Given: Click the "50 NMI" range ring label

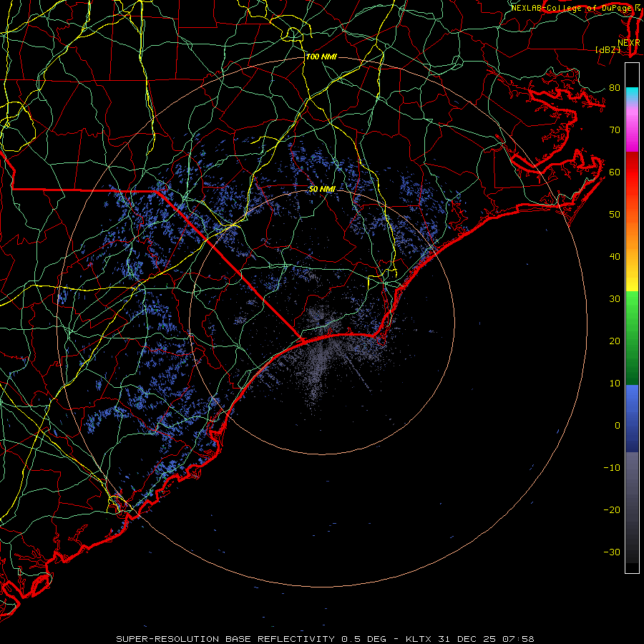Looking at the screenshot, I should pos(322,189).
